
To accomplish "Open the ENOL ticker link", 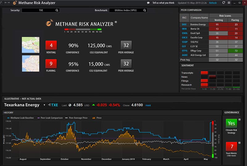I will pos(185,33).
